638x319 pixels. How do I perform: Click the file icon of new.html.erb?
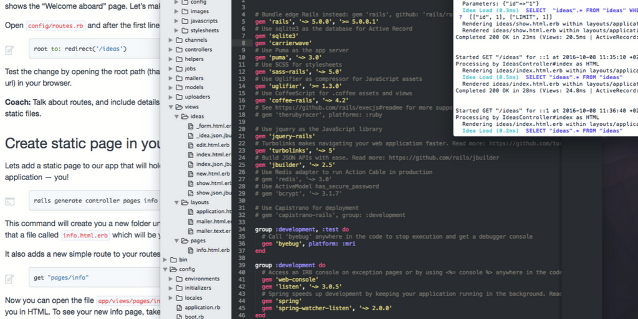pyautogui.click(x=191, y=174)
